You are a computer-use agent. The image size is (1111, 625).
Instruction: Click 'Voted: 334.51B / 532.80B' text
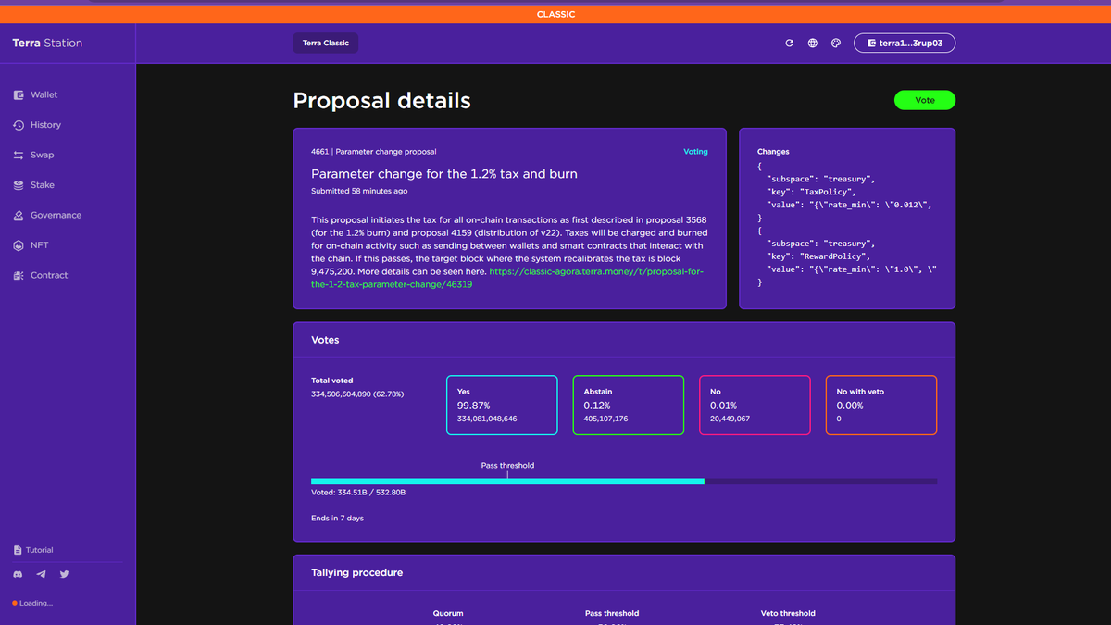pos(358,493)
